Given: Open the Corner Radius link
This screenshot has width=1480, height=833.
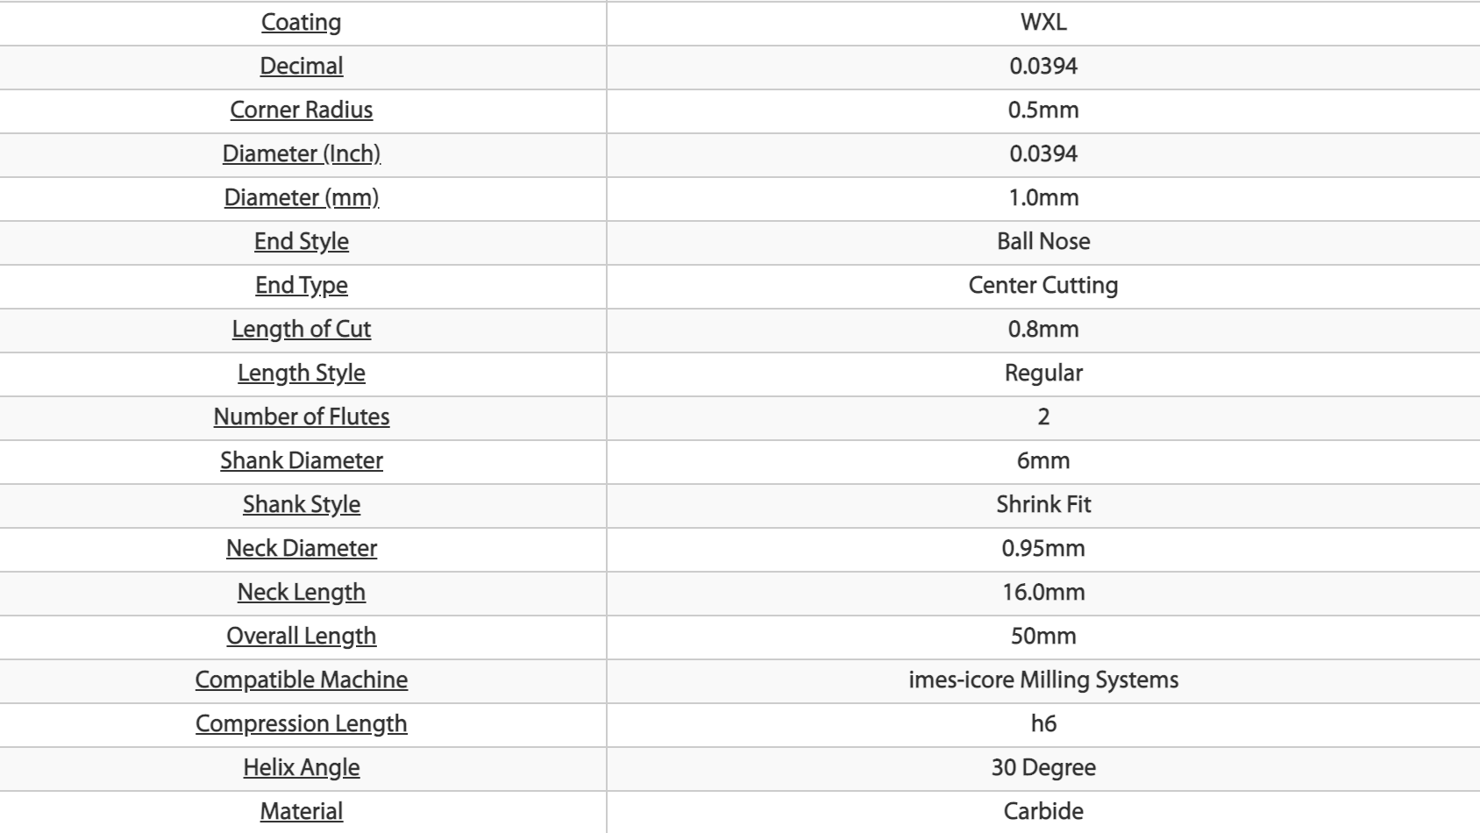Looking at the screenshot, I should pyautogui.click(x=301, y=110).
